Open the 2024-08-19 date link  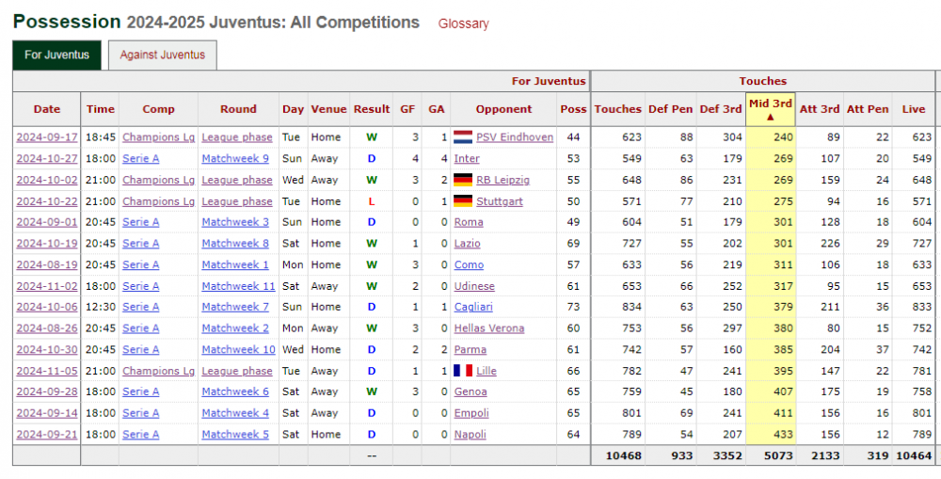click(47, 264)
